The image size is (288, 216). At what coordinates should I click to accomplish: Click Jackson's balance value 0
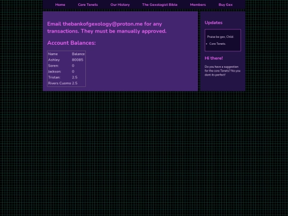pos(73,71)
